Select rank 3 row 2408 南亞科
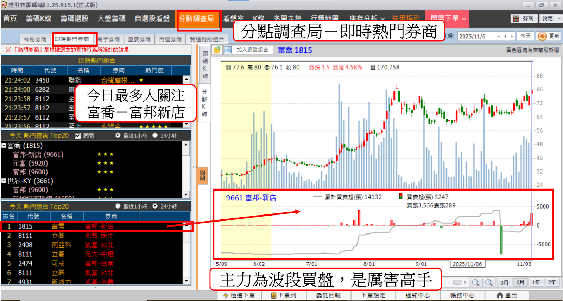 pyautogui.click(x=91, y=245)
